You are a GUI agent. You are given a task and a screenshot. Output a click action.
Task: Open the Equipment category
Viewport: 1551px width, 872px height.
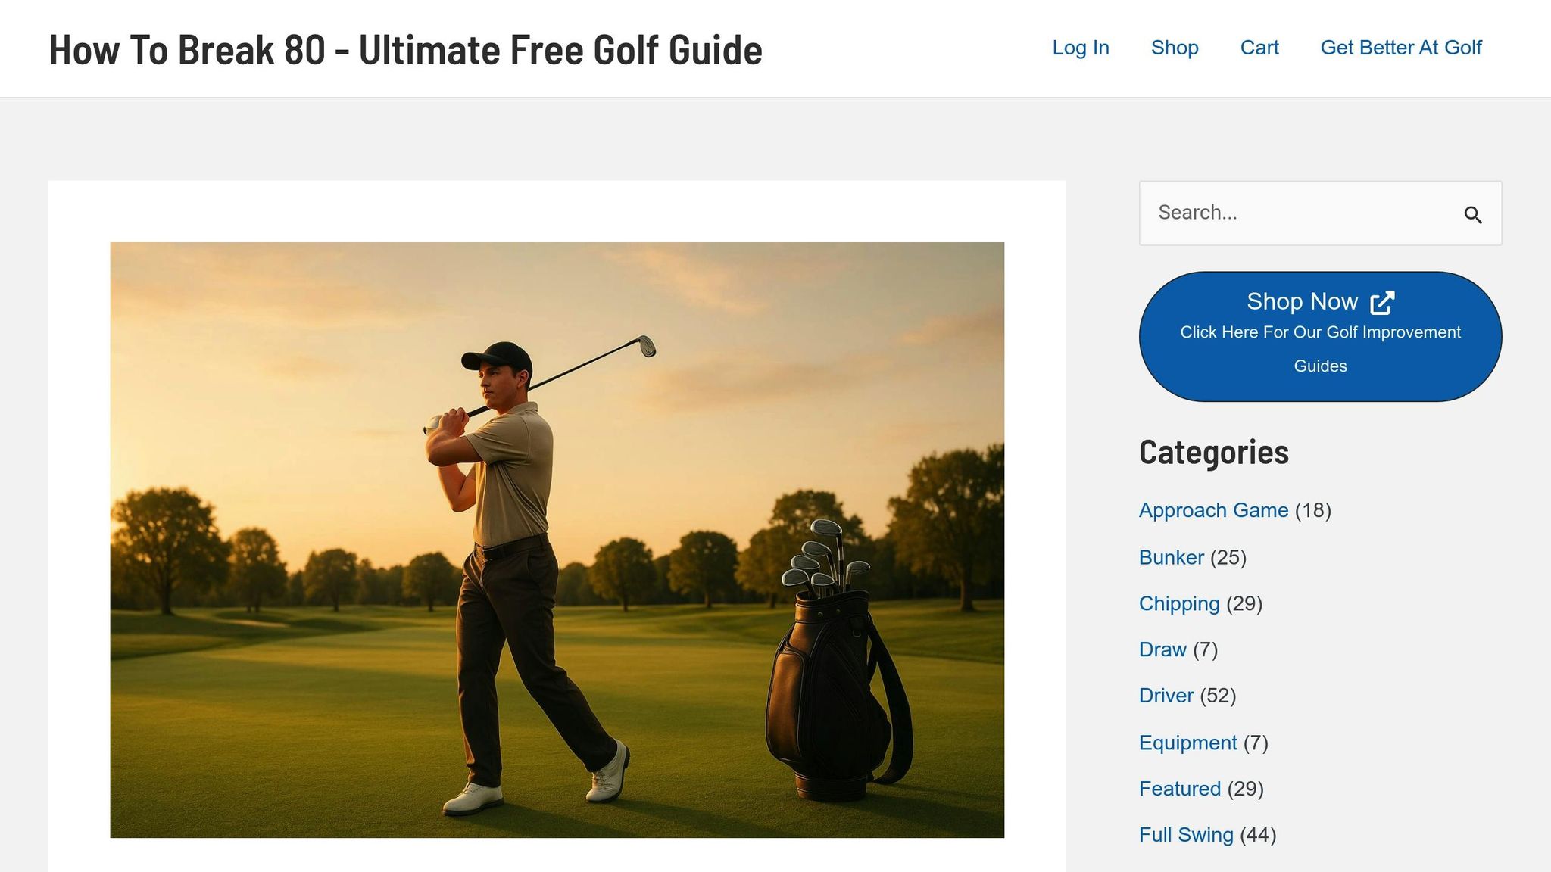pos(1187,743)
